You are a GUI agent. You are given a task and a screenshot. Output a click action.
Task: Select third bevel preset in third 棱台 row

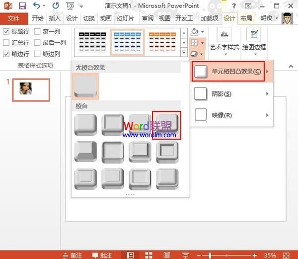click(x=140, y=179)
